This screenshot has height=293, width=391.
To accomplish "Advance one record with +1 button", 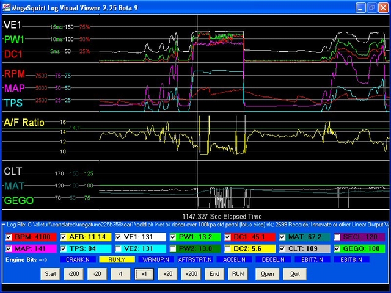I will pyautogui.click(x=144, y=273).
